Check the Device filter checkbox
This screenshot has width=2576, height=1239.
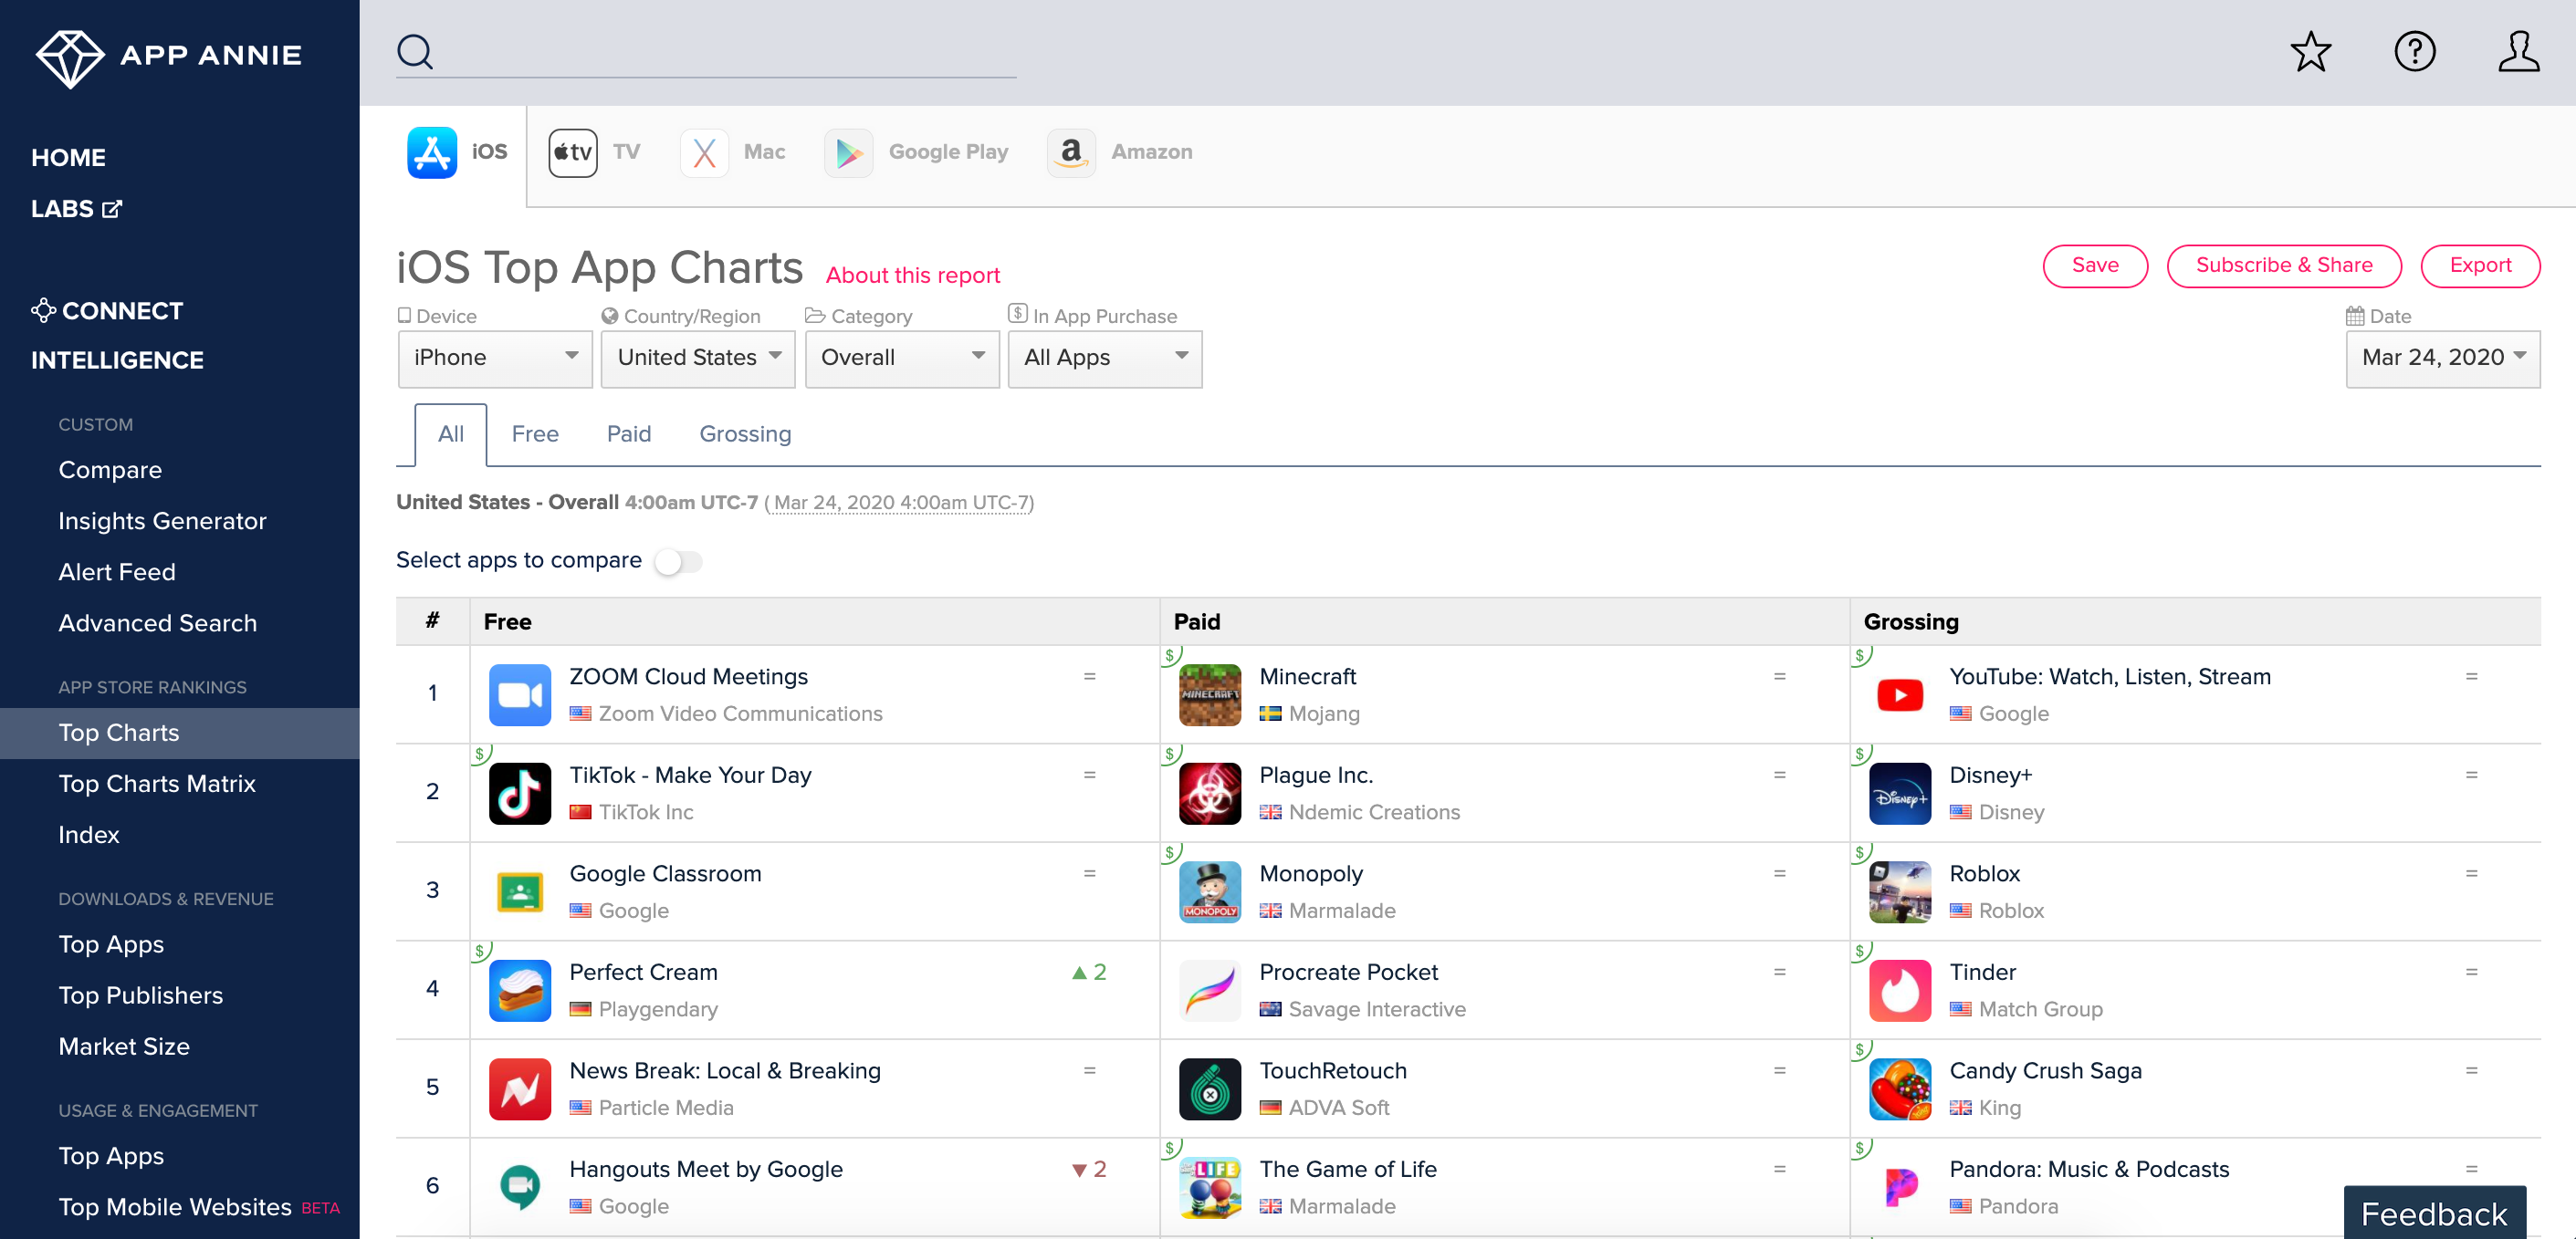406,315
